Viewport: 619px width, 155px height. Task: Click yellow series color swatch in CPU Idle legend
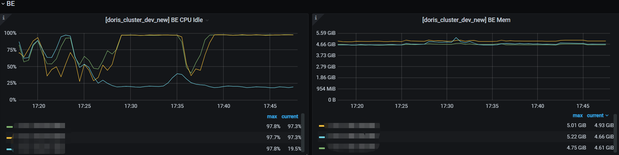9,138
